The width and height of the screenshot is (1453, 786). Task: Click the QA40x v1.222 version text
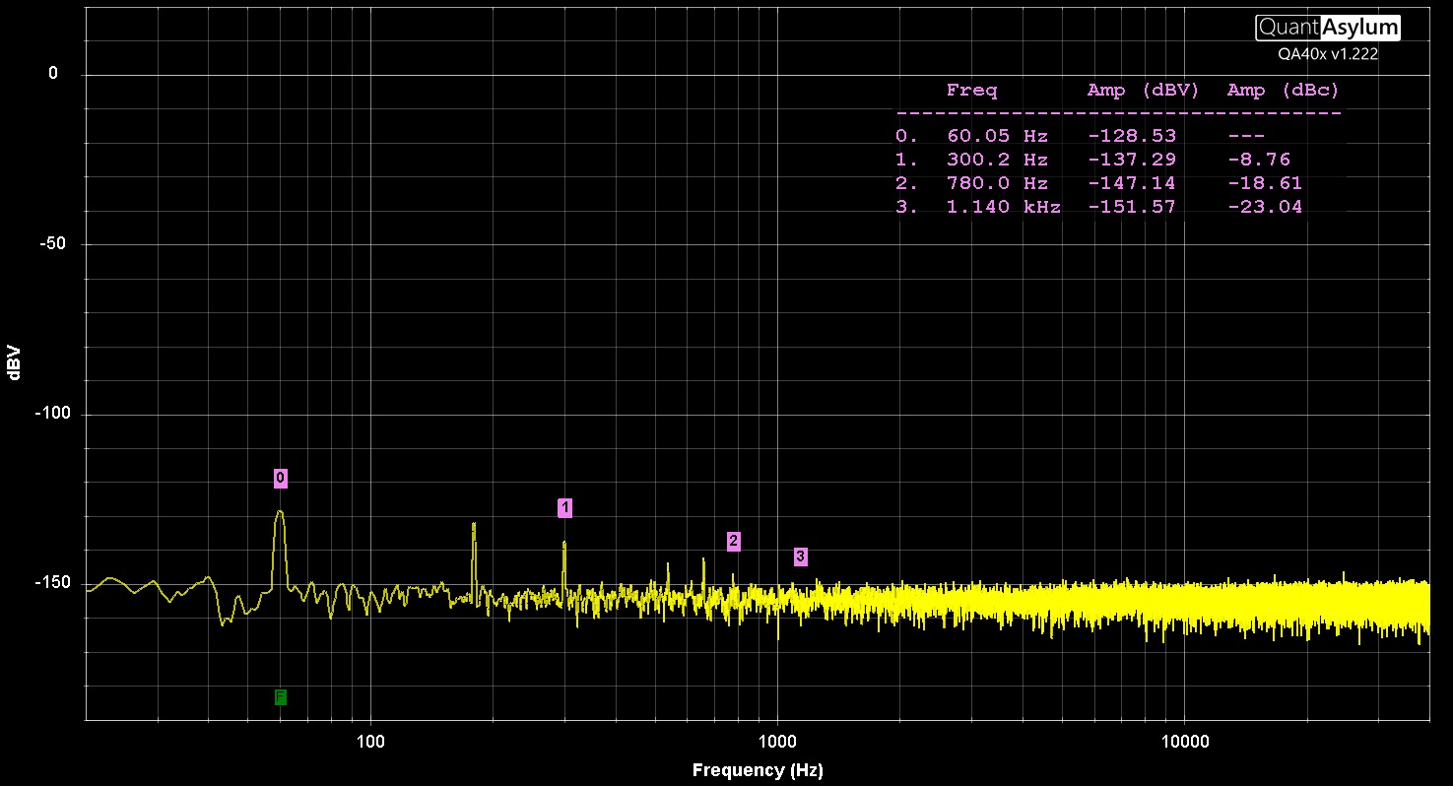coord(1328,55)
